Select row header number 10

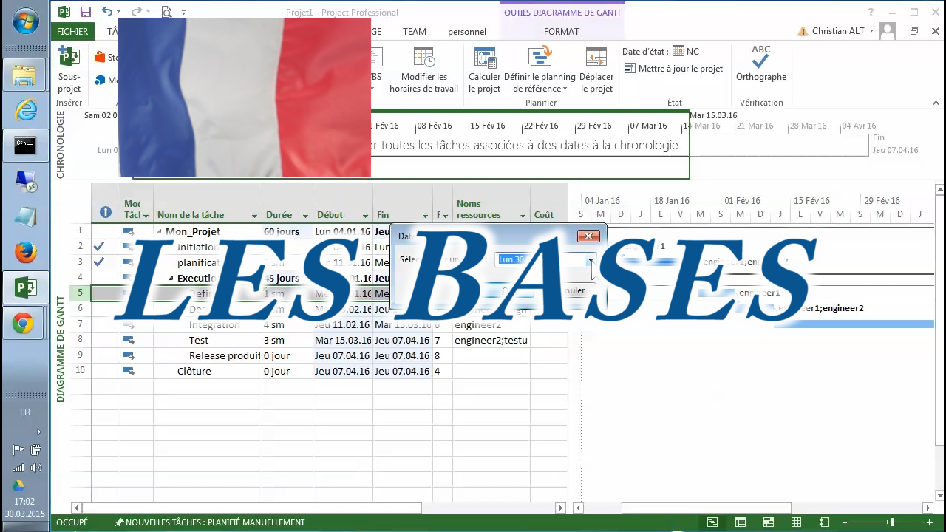coord(80,371)
